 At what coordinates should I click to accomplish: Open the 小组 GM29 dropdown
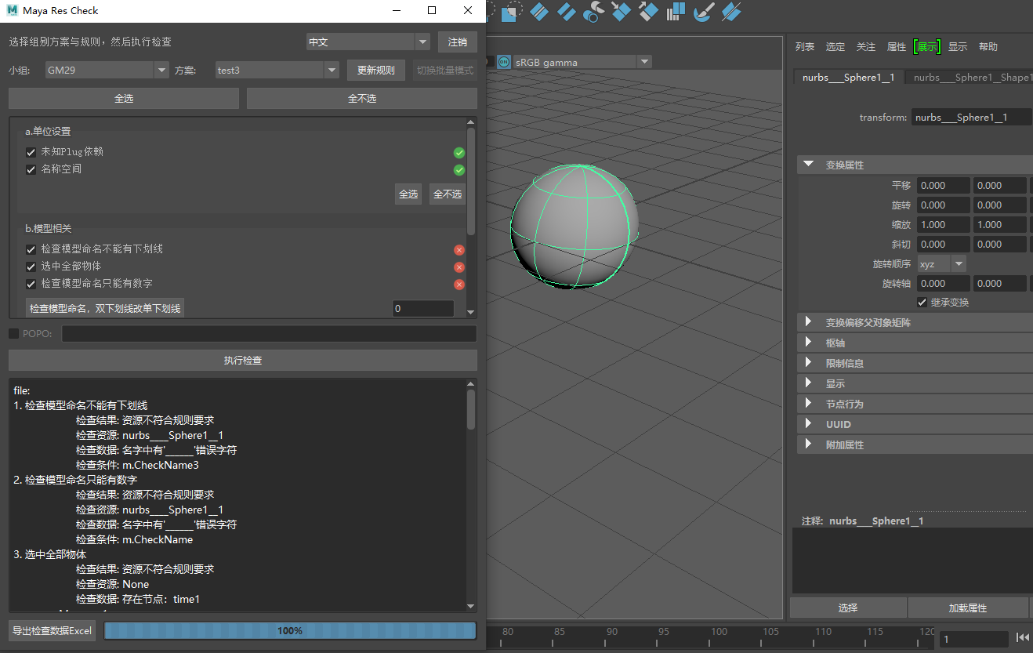coord(107,70)
